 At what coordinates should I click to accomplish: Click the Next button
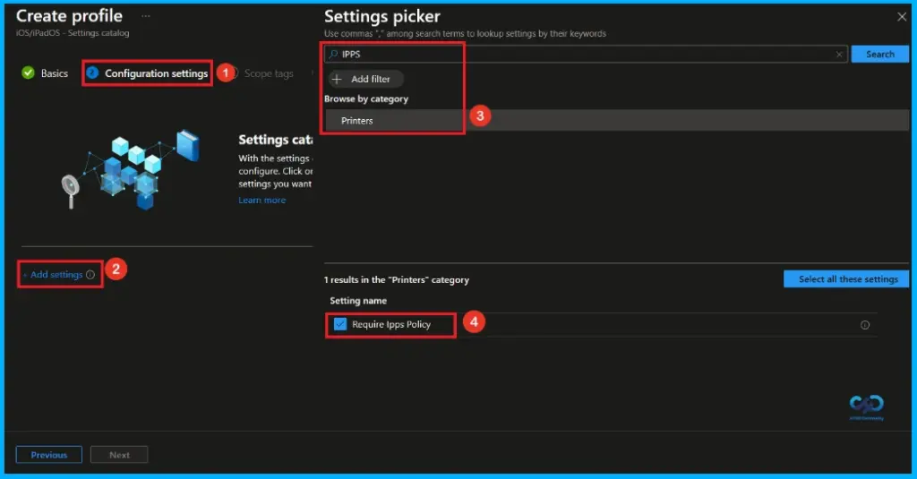click(x=119, y=455)
